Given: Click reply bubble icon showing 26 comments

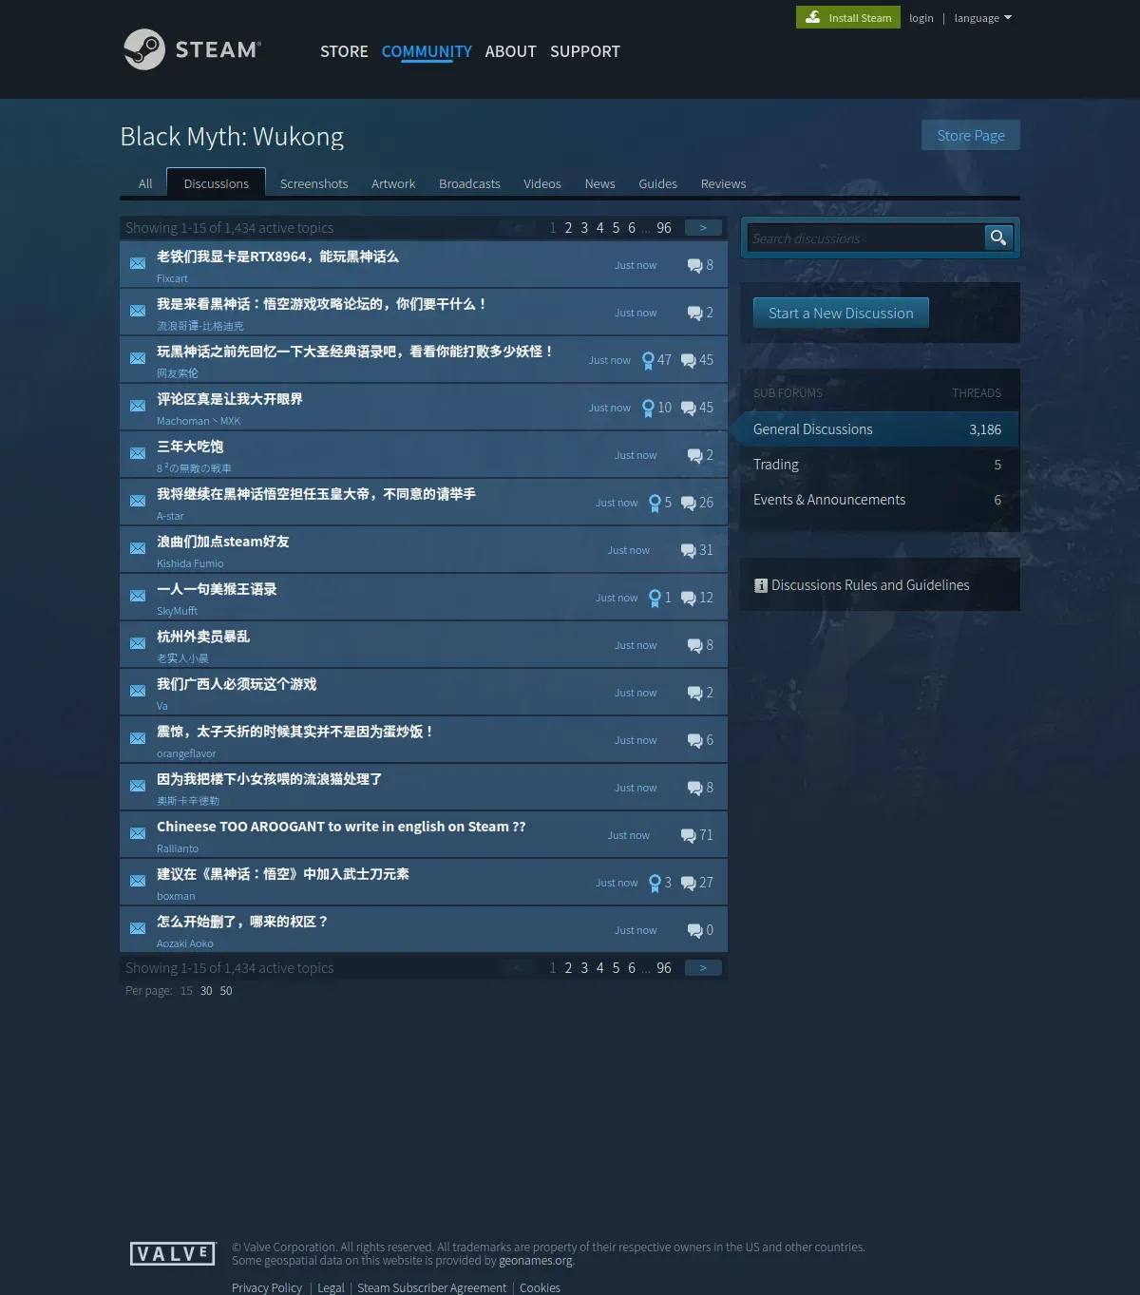Looking at the screenshot, I should (x=689, y=504).
